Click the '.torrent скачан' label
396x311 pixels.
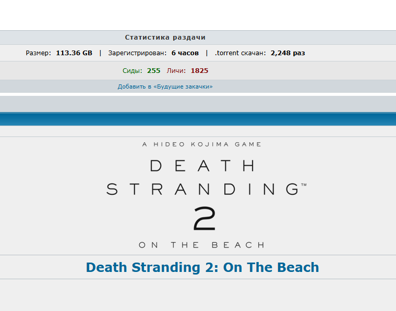pos(240,53)
